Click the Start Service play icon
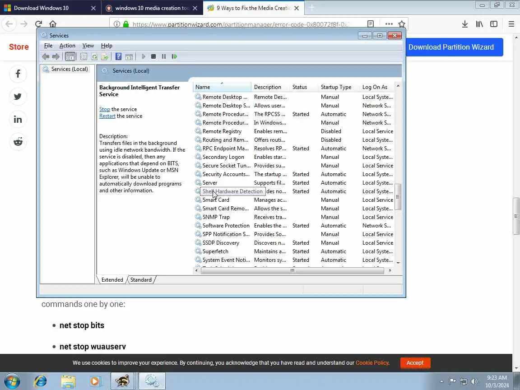This screenshot has width=520, height=390. point(143,57)
